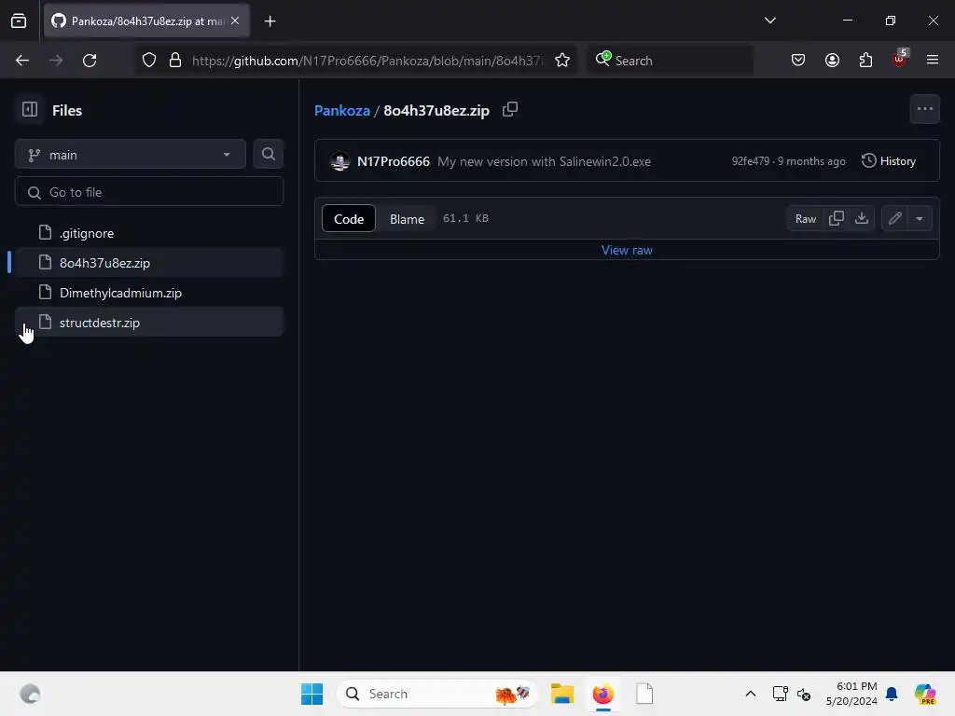The height and width of the screenshot is (716, 955).
Task: Click the Firefox Search box
Action: click(x=670, y=61)
